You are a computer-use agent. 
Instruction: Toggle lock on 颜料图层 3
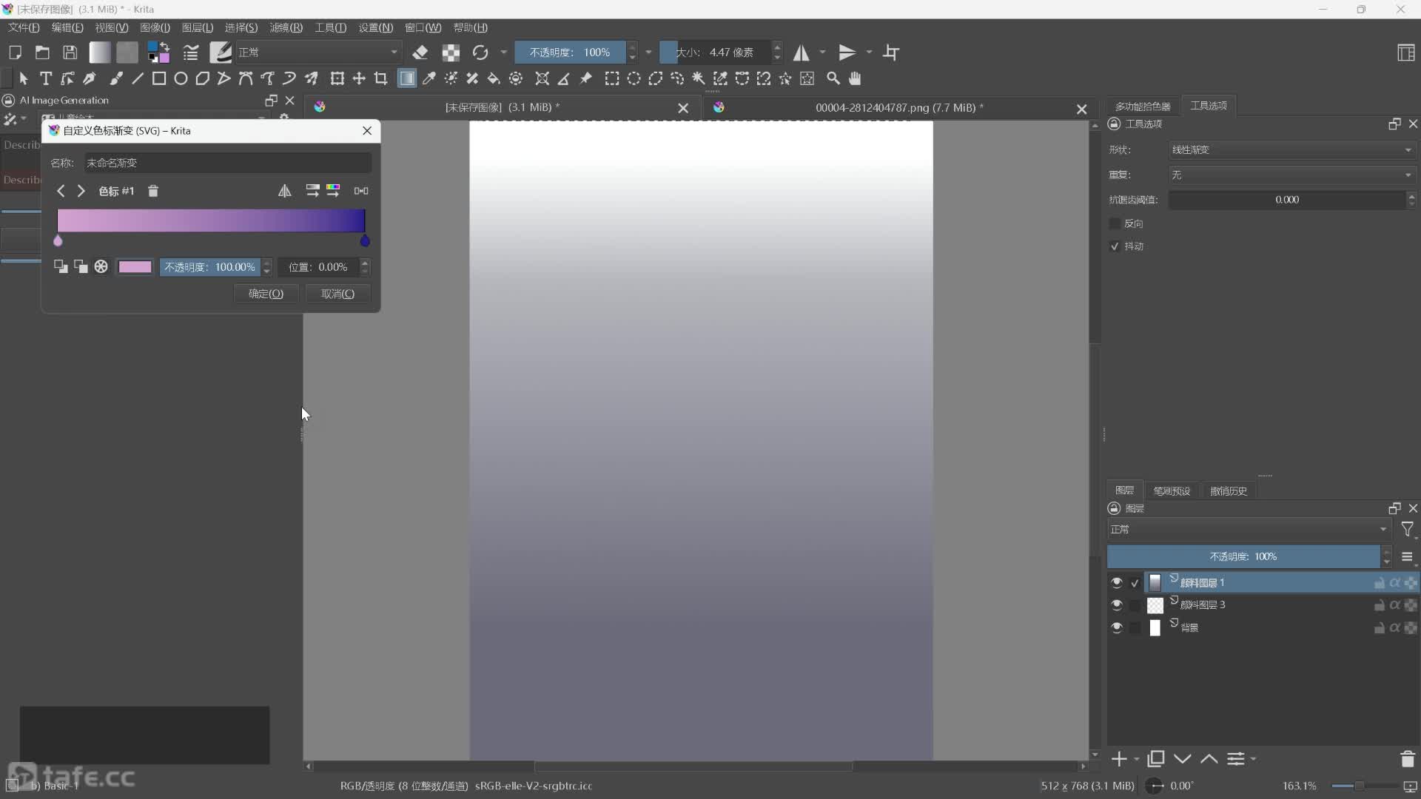tap(1379, 605)
